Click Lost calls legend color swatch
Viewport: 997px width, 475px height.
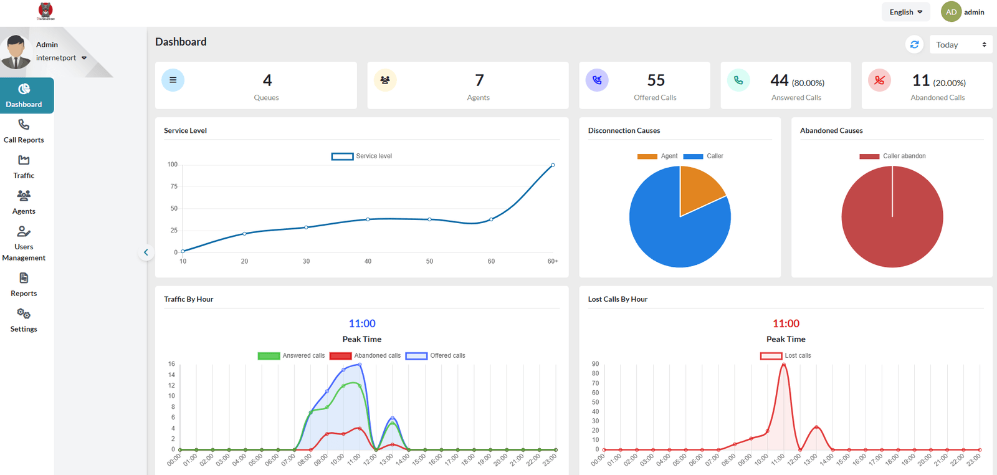click(x=771, y=356)
